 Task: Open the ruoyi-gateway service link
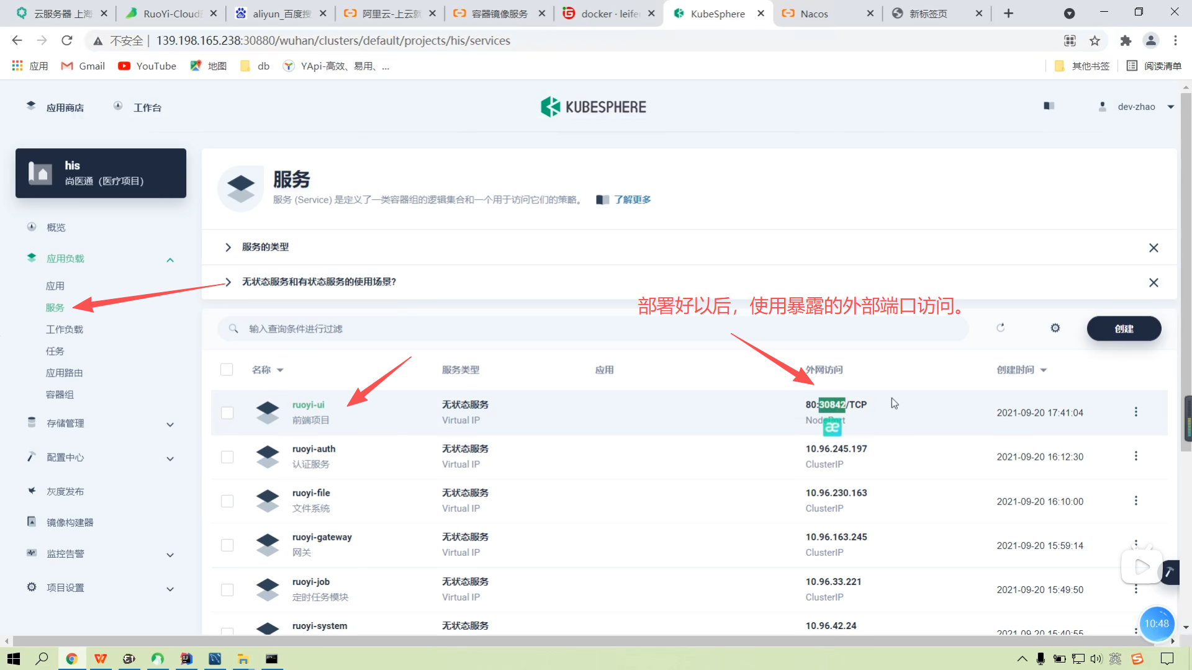click(x=322, y=537)
